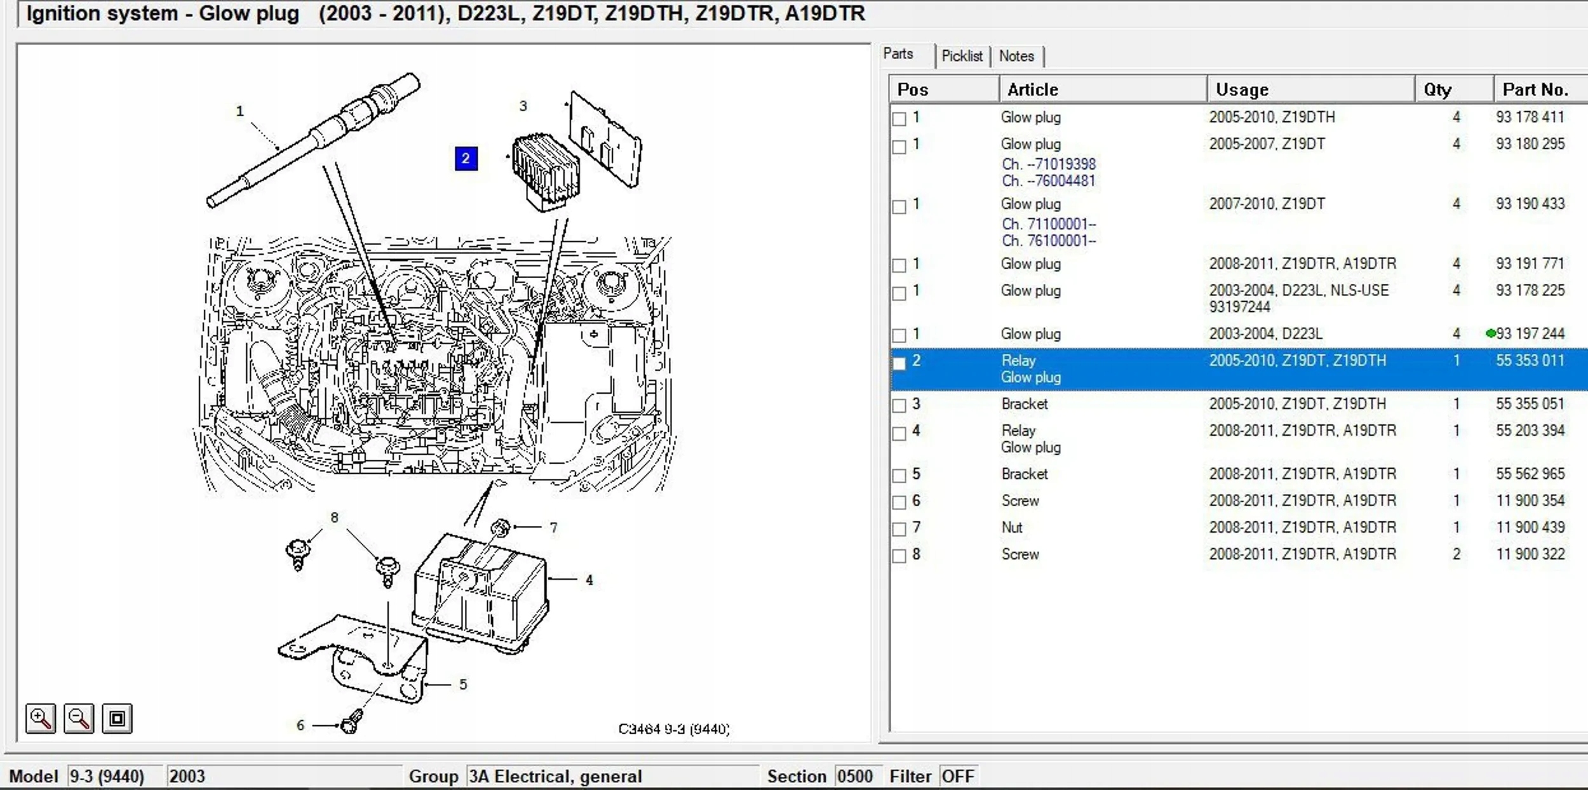Select the Nut row with part 11 900 439
The width and height of the screenshot is (1588, 790).
[x=1239, y=527]
